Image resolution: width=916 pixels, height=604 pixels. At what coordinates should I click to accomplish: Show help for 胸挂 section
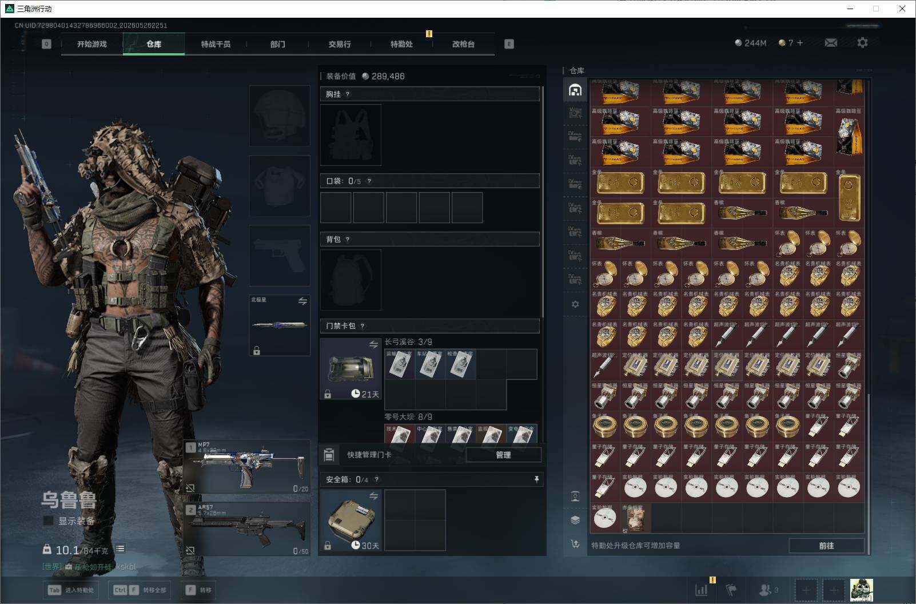click(348, 94)
